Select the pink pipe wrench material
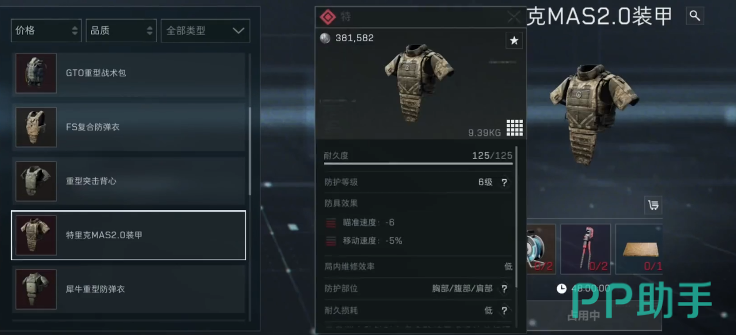 (585, 249)
